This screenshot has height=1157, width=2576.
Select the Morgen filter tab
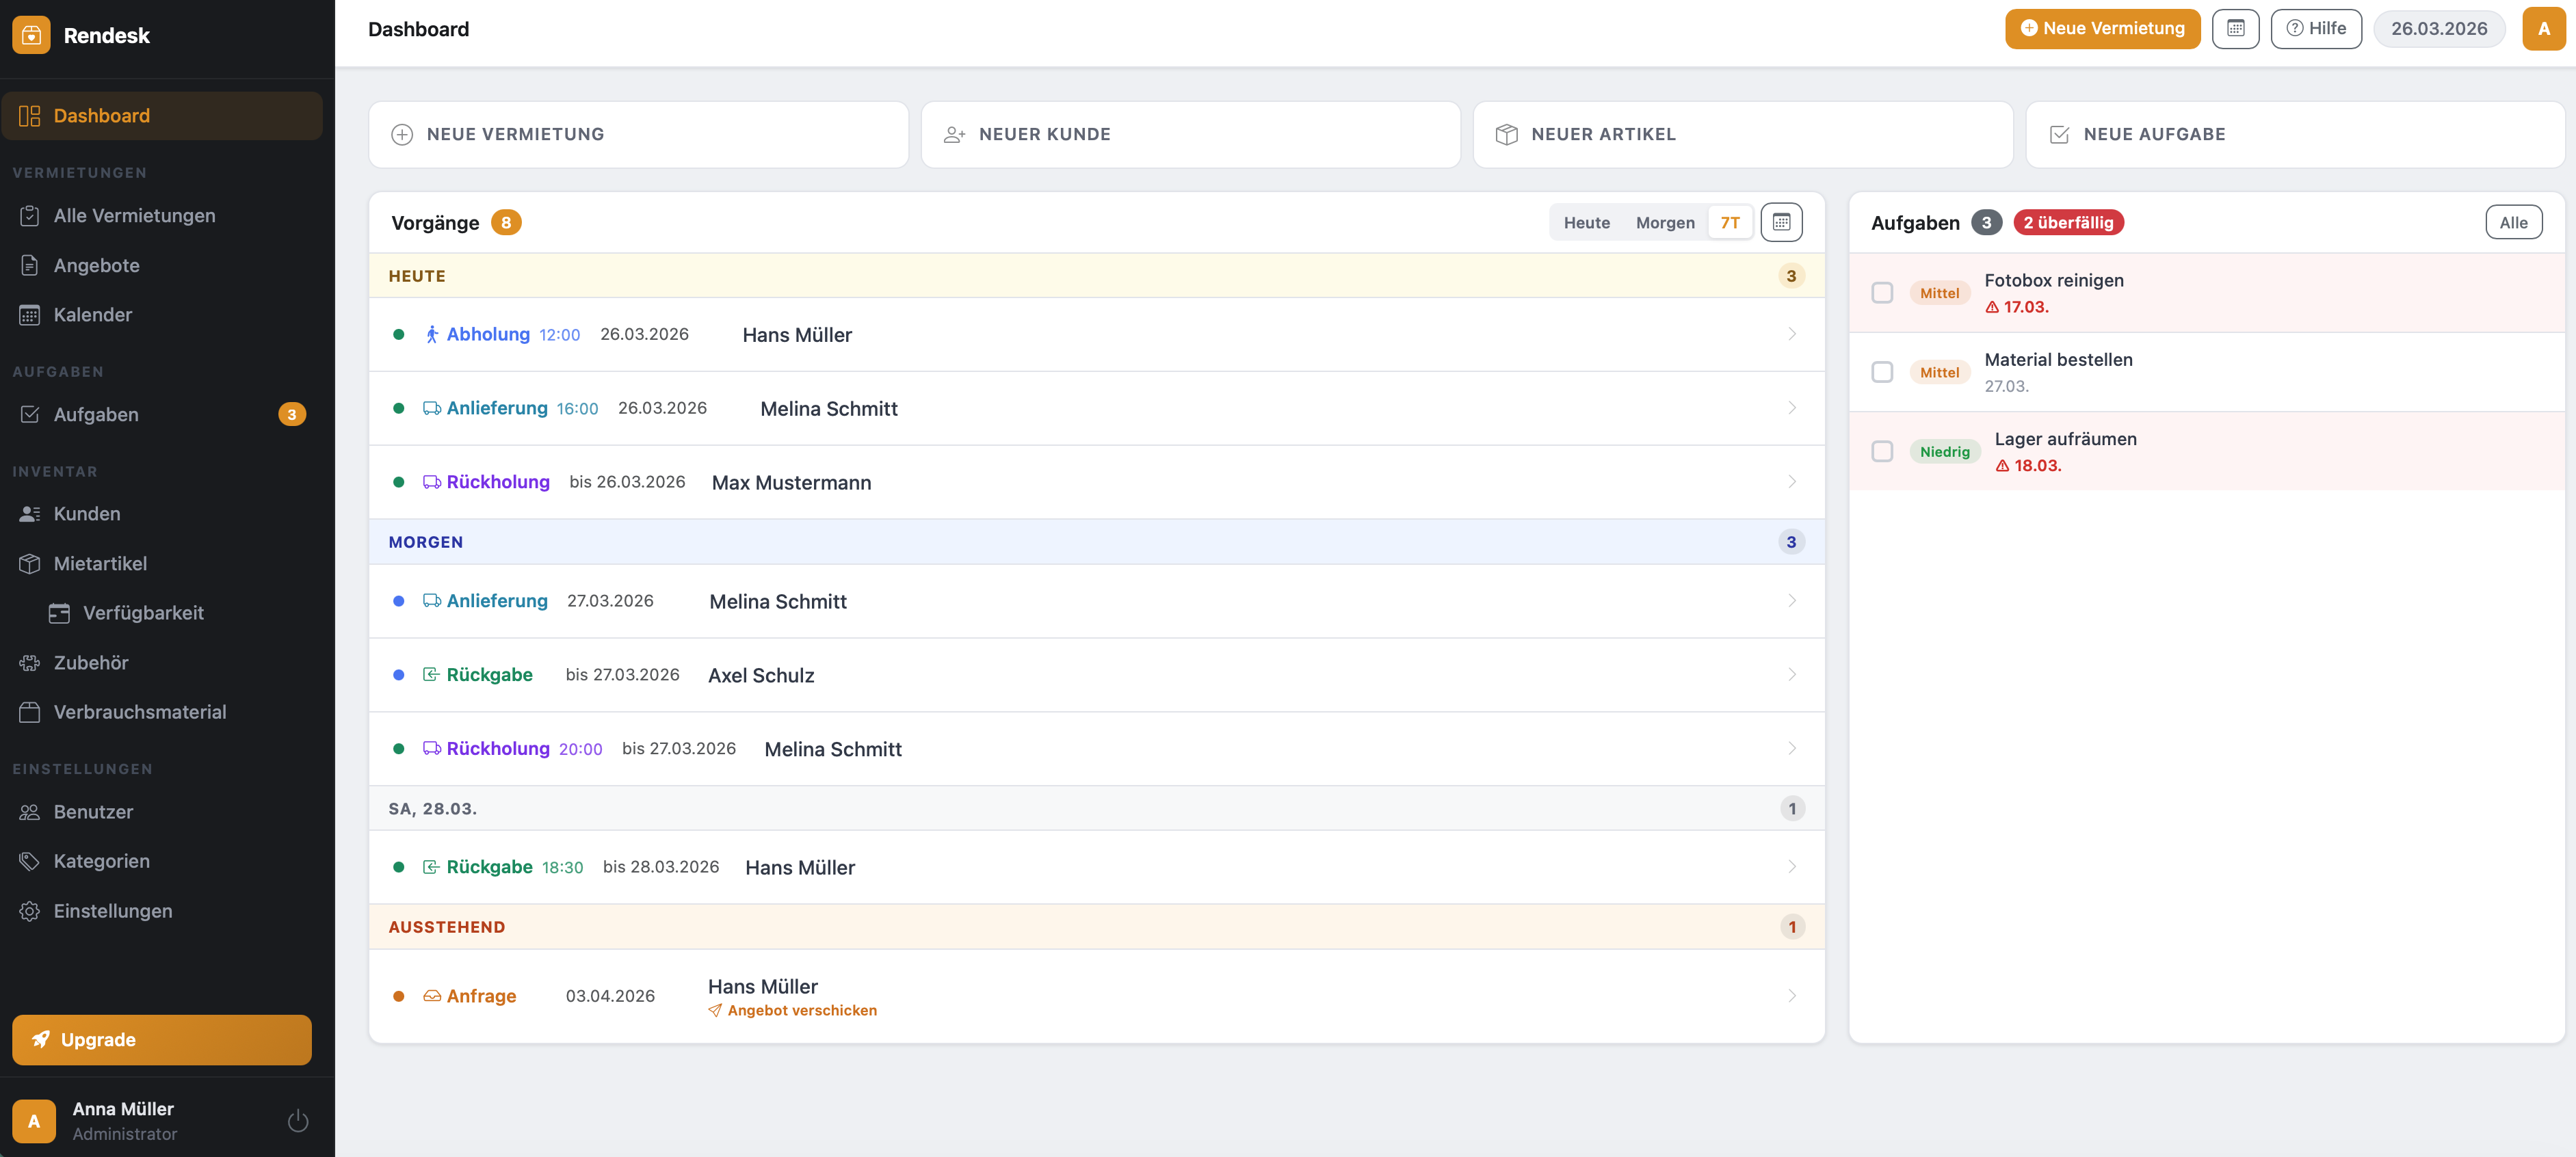pos(1664,222)
